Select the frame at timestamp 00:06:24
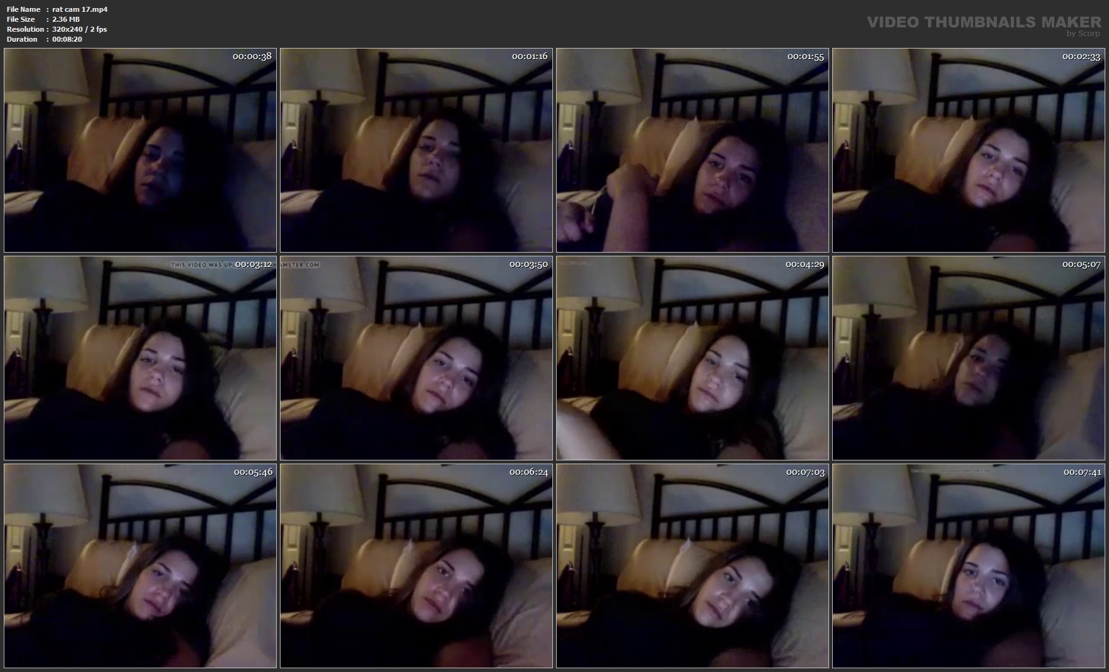The image size is (1109, 672). [x=416, y=566]
